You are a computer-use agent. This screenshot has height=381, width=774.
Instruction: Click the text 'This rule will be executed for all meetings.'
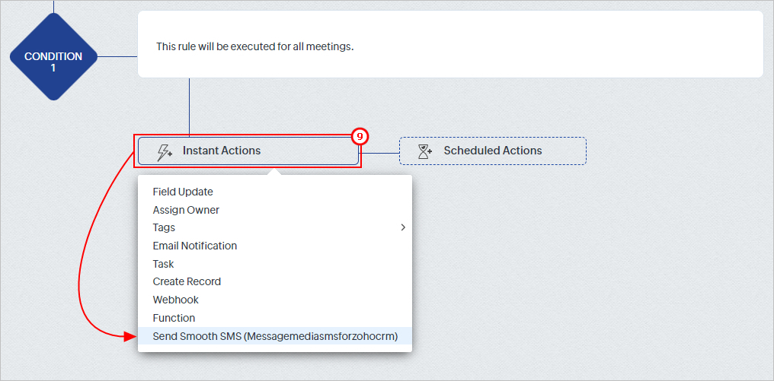click(255, 47)
